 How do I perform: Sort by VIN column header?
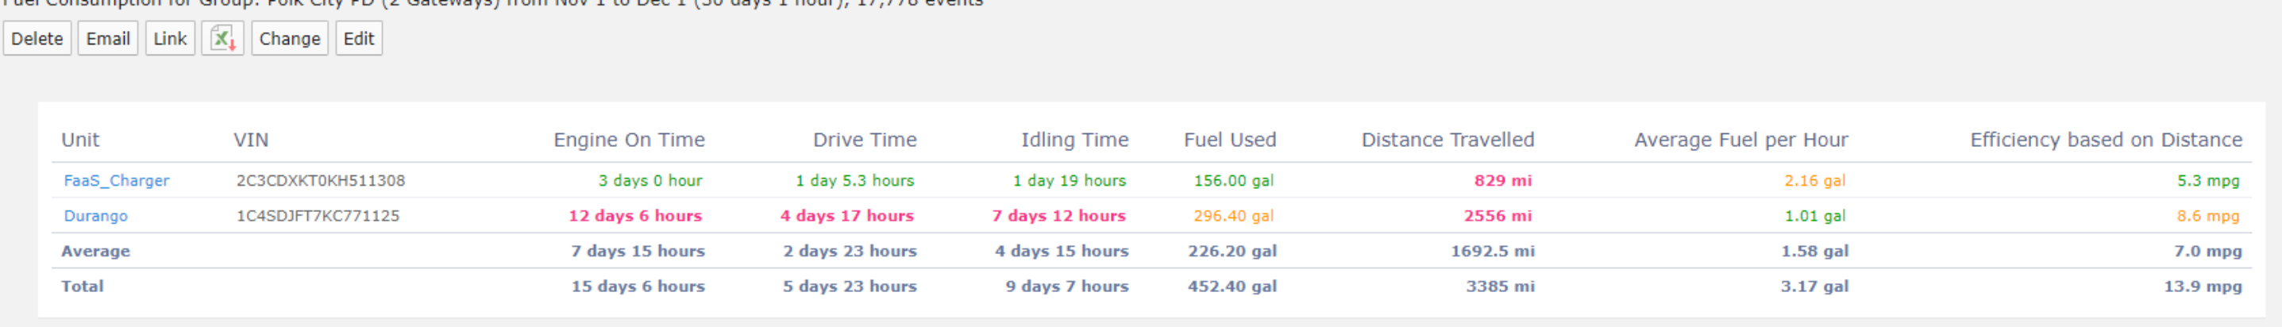251,140
